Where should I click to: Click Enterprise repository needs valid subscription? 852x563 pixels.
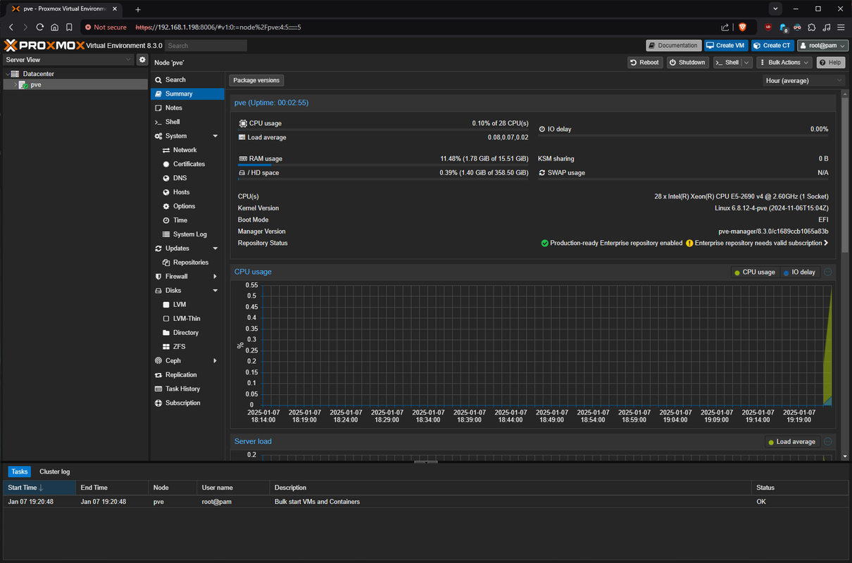[758, 243]
